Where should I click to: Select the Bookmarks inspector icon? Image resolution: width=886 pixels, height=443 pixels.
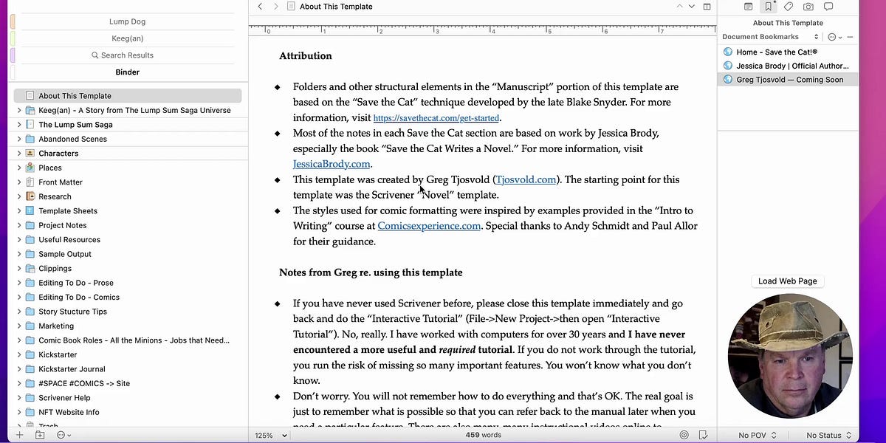[768, 7]
